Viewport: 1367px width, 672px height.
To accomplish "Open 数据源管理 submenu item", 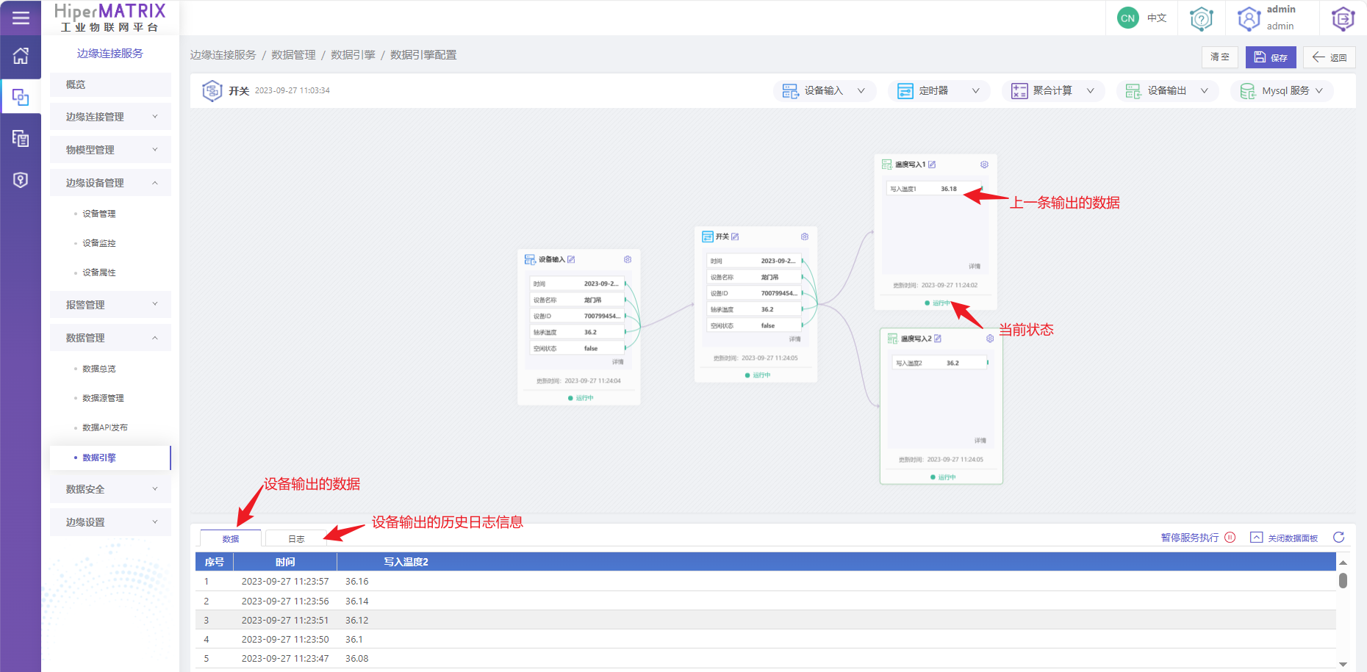I will pos(103,398).
